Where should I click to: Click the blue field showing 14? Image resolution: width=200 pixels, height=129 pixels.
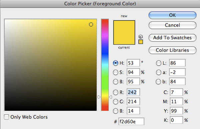(133, 111)
